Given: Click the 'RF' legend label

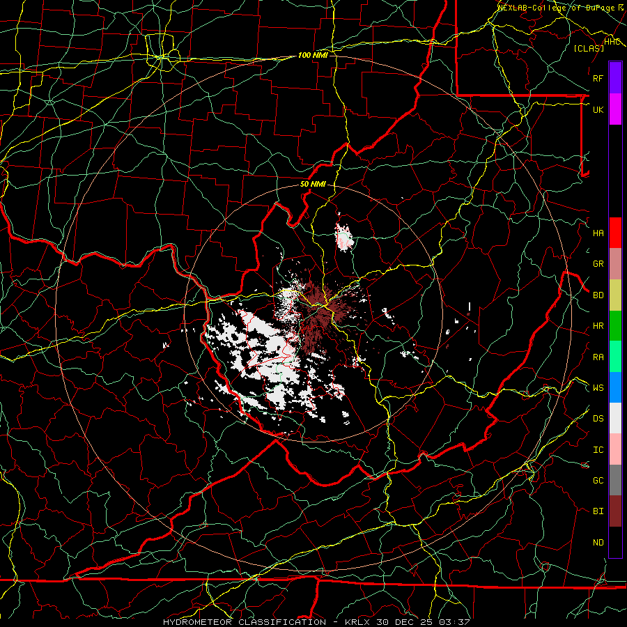Looking at the screenshot, I should click(x=598, y=78).
